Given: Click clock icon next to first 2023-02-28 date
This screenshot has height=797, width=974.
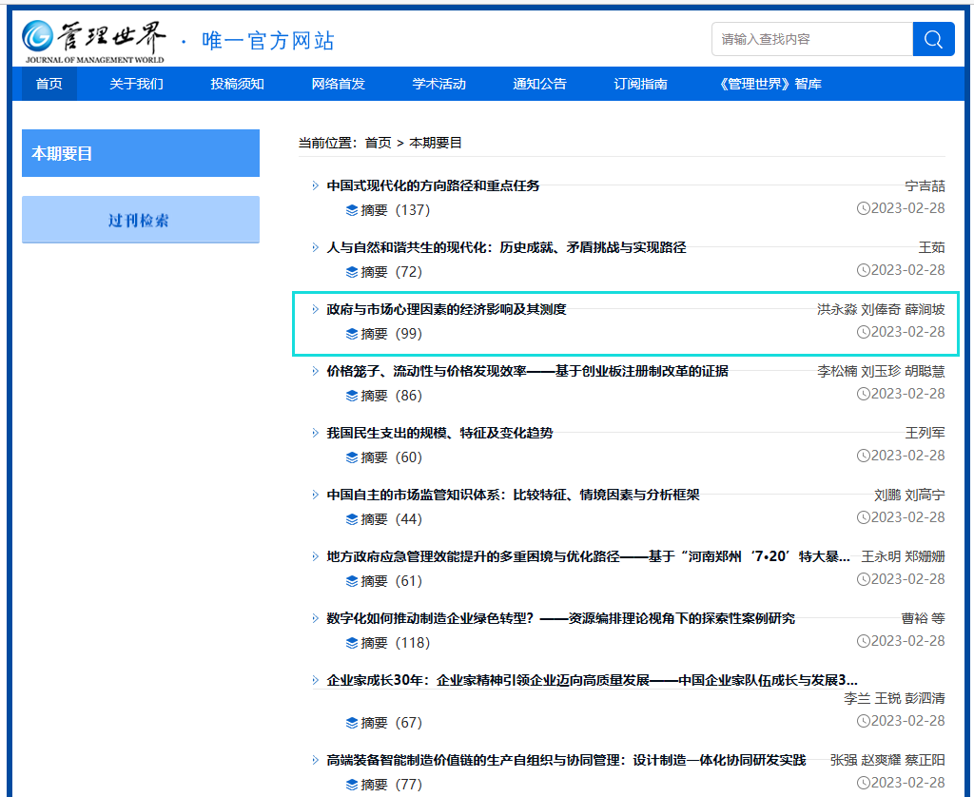Looking at the screenshot, I should tap(863, 208).
